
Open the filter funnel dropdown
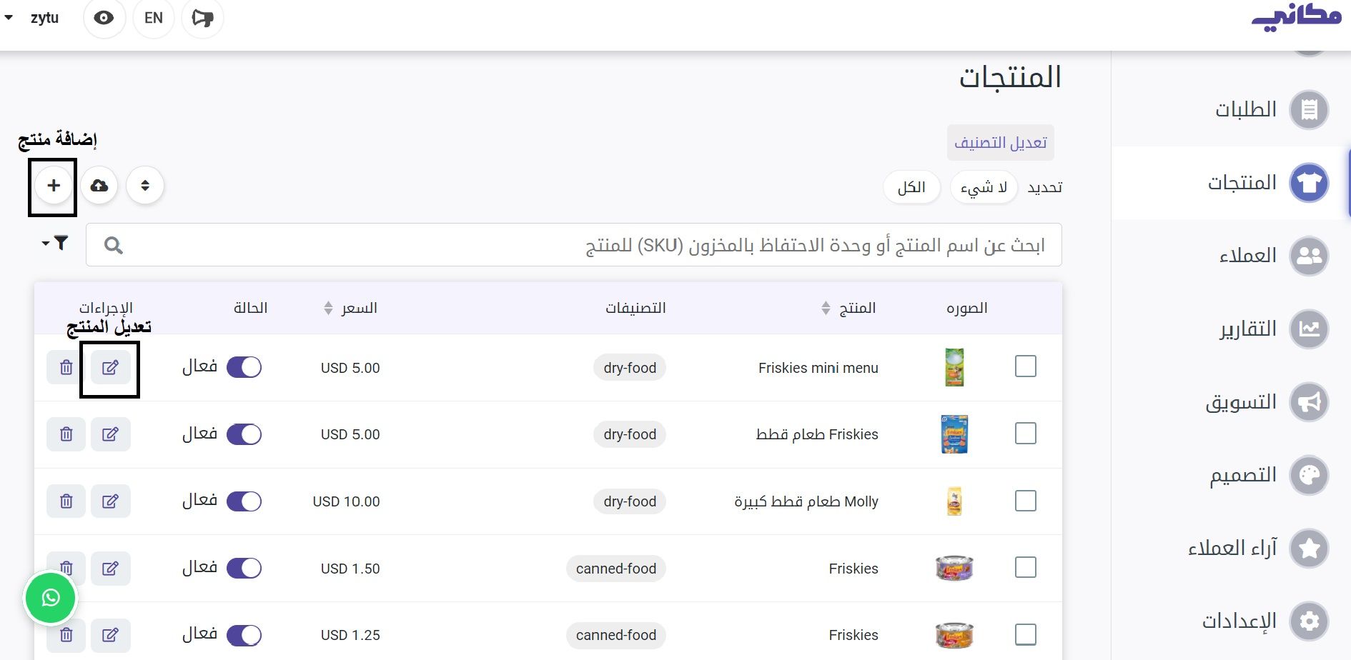click(55, 244)
